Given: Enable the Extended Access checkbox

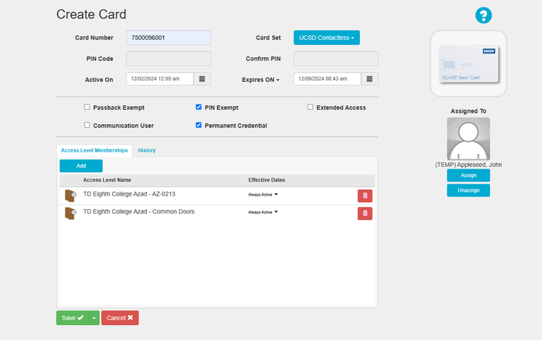Looking at the screenshot, I should [x=310, y=107].
